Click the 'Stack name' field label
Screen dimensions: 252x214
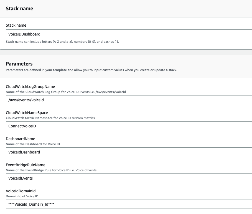[x=16, y=25]
